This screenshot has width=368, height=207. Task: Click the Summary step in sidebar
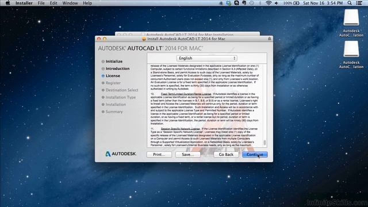coord(112,112)
